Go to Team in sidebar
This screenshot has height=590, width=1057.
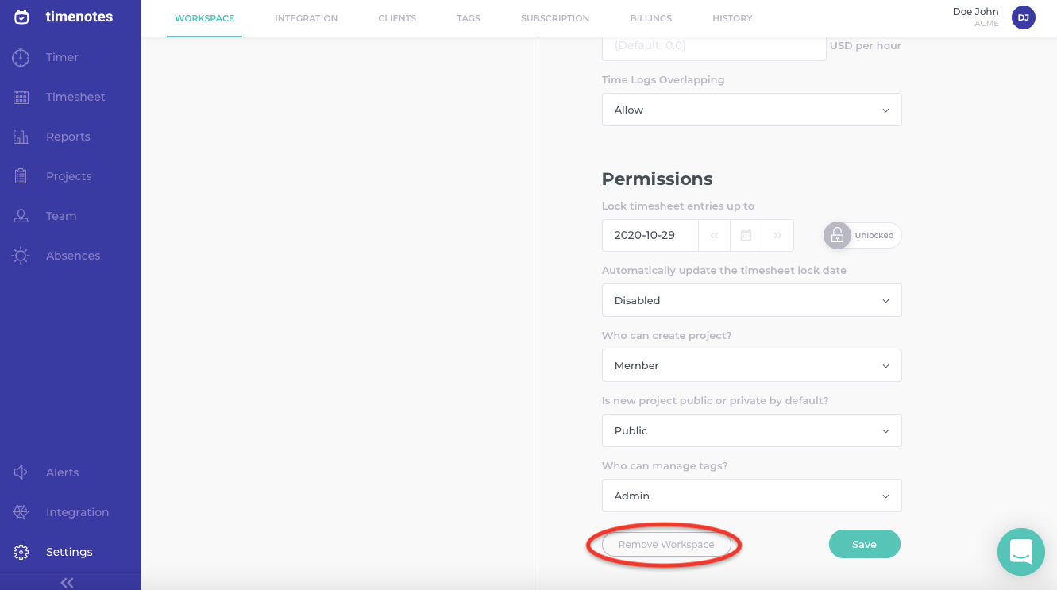tap(61, 216)
